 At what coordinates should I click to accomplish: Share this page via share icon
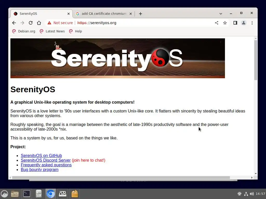[x=217, y=23]
